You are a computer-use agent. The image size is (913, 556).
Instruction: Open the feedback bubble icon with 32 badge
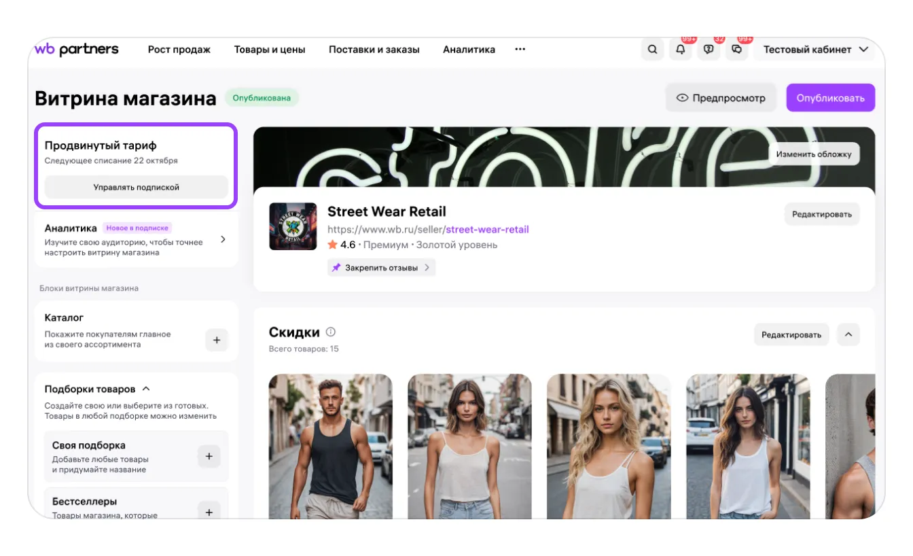coord(709,50)
